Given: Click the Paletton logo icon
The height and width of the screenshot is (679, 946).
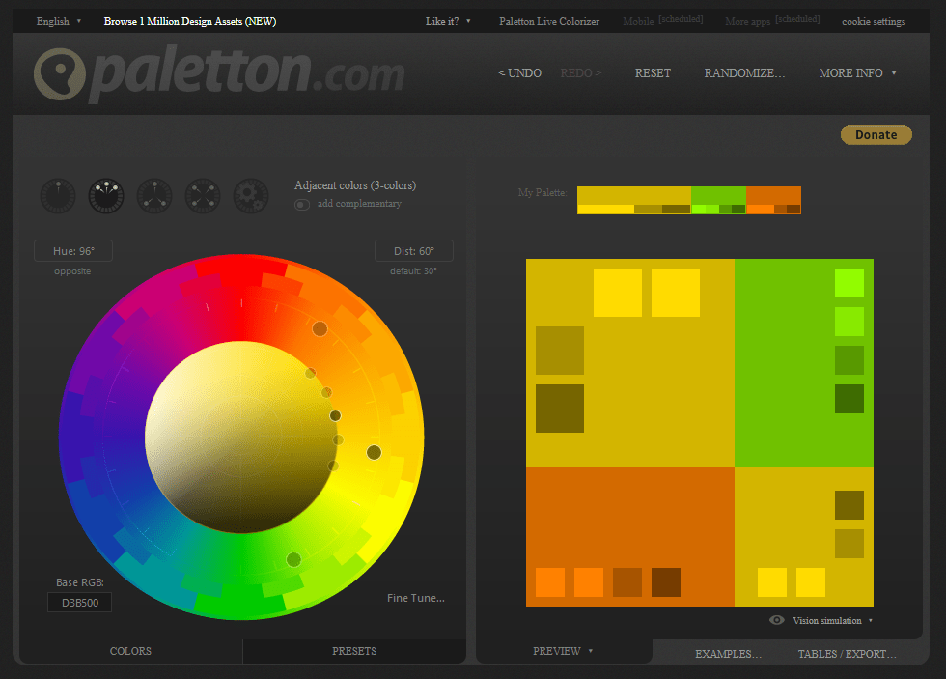Looking at the screenshot, I should click(x=59, y=74).
